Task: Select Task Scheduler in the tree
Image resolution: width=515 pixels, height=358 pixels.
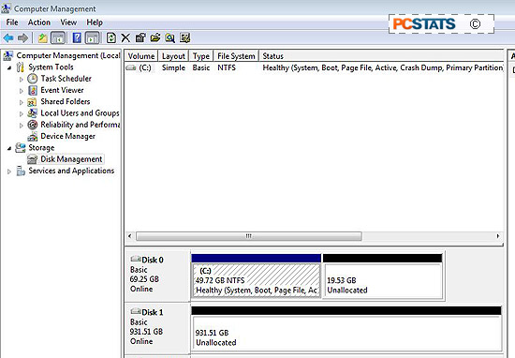Action: point(66,79)
